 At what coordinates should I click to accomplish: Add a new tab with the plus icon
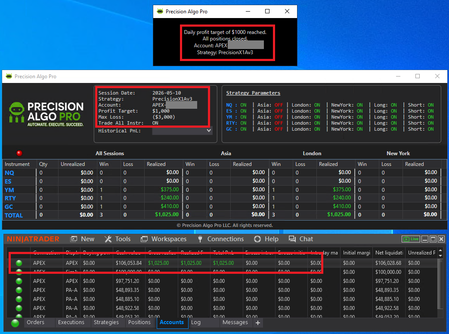click(x=258, y=323)
